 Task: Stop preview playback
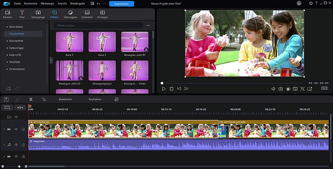click(171, 89)
